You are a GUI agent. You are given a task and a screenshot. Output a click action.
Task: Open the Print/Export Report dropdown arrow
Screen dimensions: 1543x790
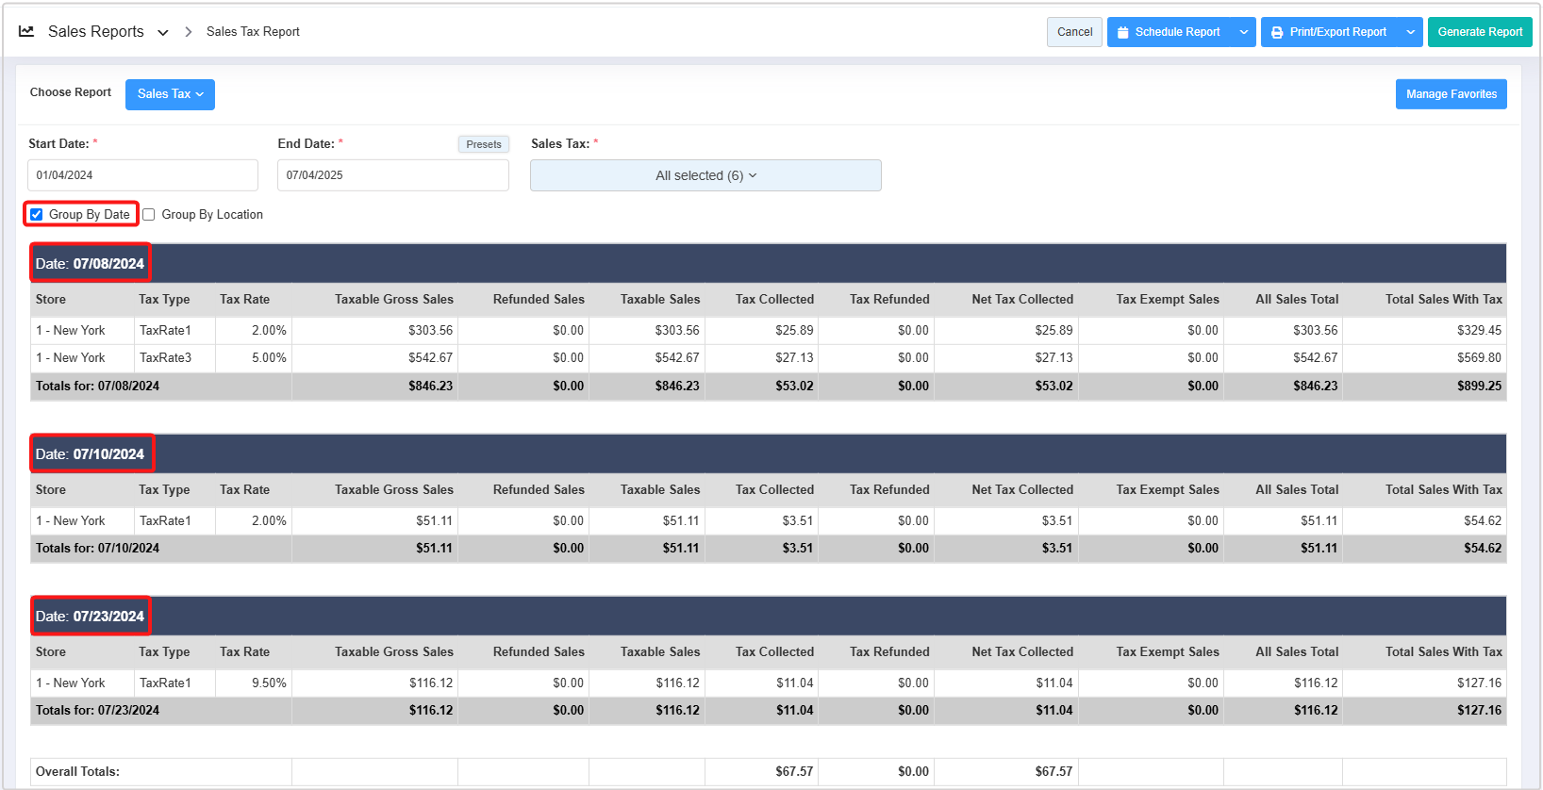click(1410, 32)
